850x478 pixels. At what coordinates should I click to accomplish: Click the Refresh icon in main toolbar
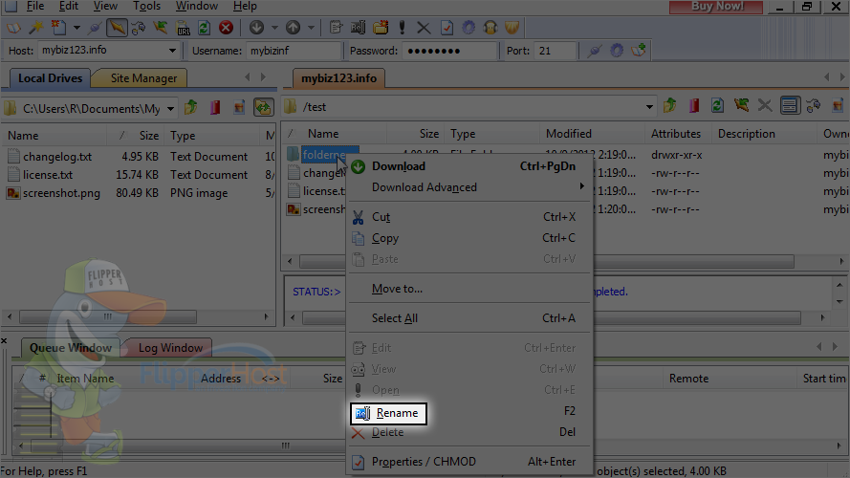point(204,27)
